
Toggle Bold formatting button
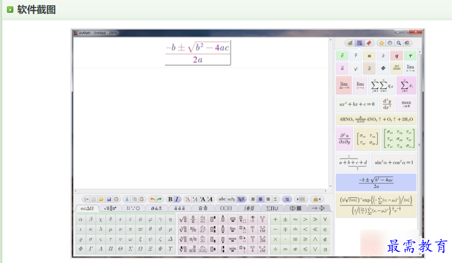click(x=170, y=199)
